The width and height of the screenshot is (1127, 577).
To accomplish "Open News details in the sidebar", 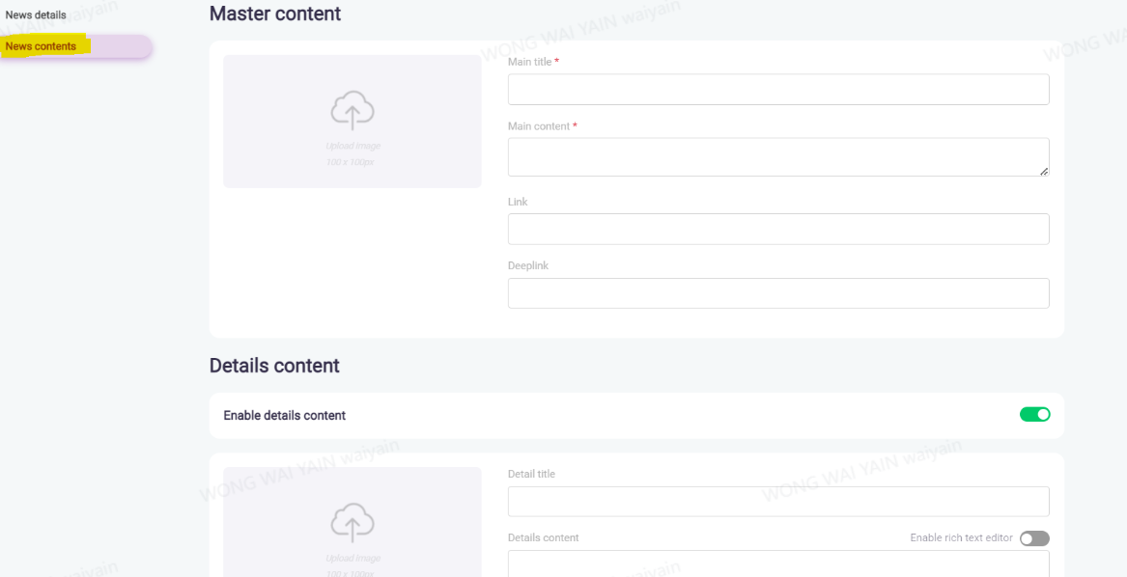I will tap(36, 15).
